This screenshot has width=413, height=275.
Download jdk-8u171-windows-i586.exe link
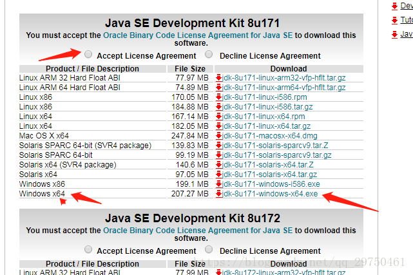click(271, 184)
